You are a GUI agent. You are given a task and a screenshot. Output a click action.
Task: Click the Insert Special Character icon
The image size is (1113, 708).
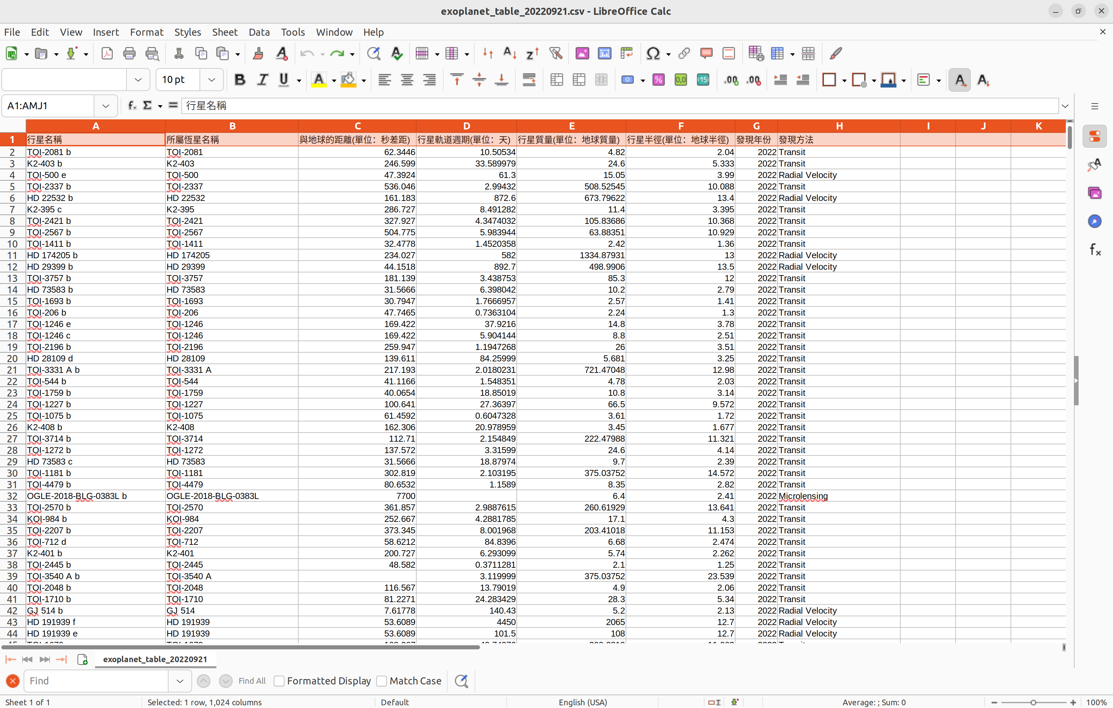[653, 54]
